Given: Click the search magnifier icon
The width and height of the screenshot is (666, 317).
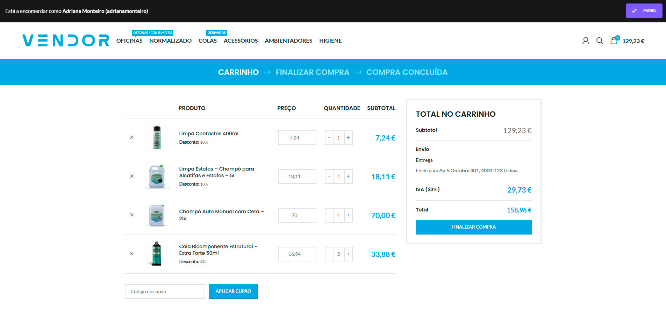Looking at the screenshot, I should pos(600,41).
